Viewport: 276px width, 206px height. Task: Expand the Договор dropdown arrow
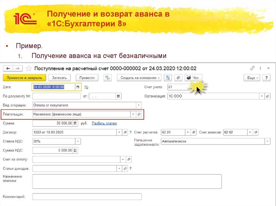click(x=119, y=132)
